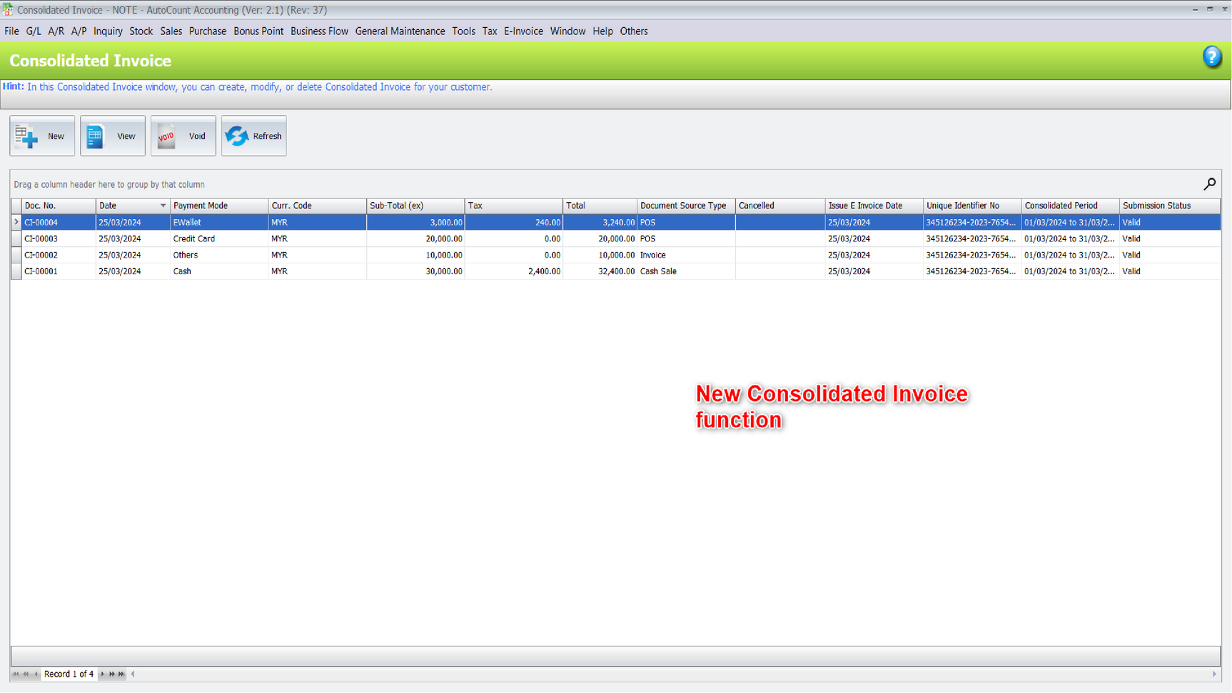Screen dimensions: 1232x693
Task: Open the View document icon
Action: [96, 136]
